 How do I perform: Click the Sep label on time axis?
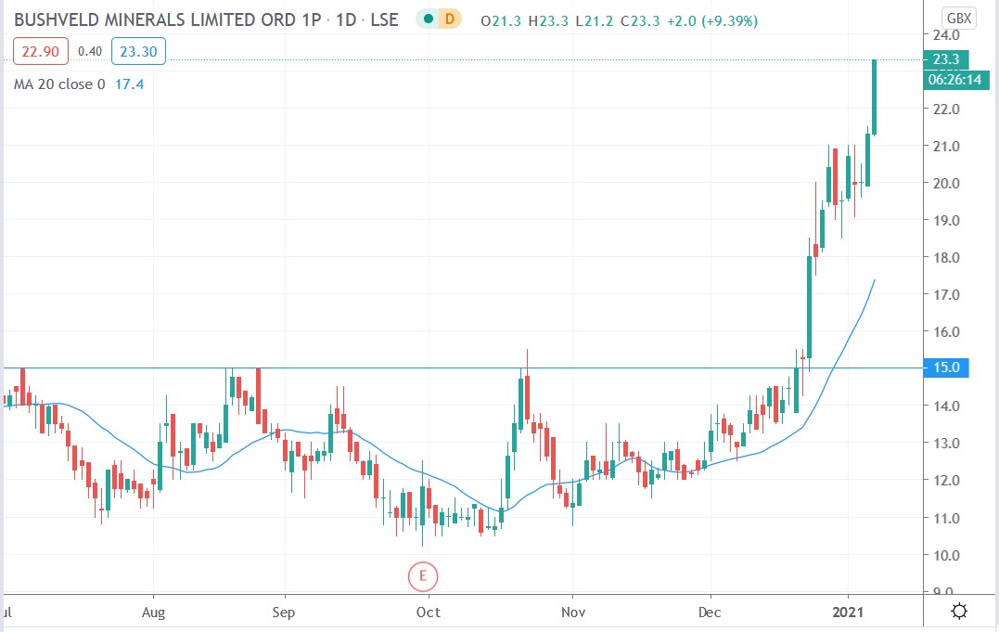(x=284, y=613)
